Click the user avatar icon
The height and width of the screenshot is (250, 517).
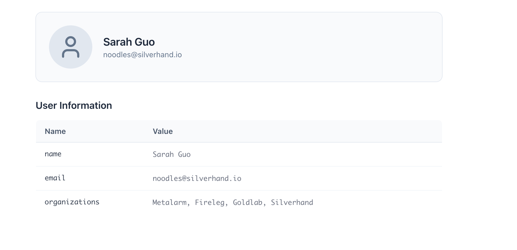pyautogui.click(x=71, y=47)
